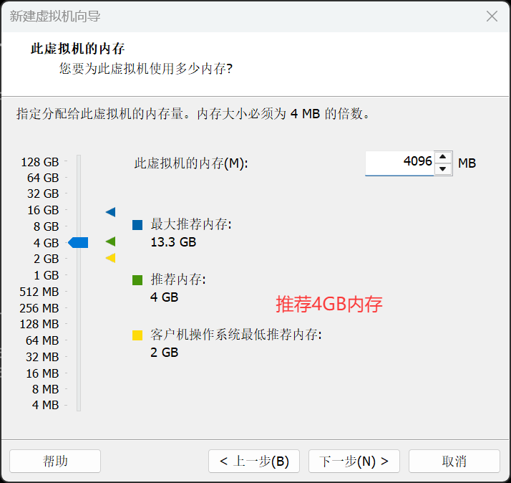The width and height of the screenshot is (511, 483).
Task: Click the 16 MB slider label
Action: 42,373
